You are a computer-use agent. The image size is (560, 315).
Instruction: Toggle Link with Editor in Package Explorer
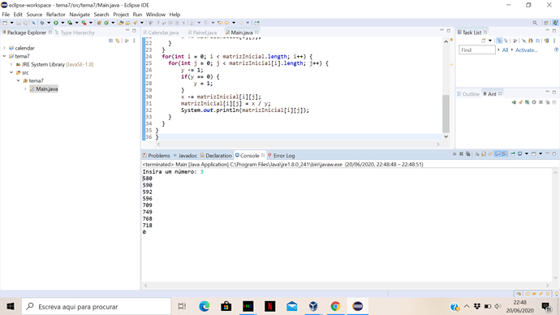[118, 41]
